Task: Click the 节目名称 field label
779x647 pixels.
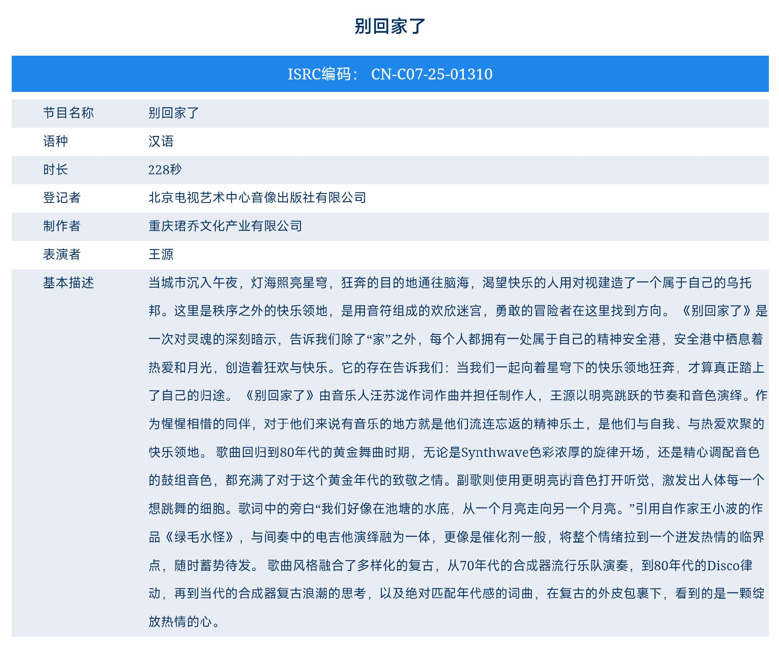Action: coord(68,113)
